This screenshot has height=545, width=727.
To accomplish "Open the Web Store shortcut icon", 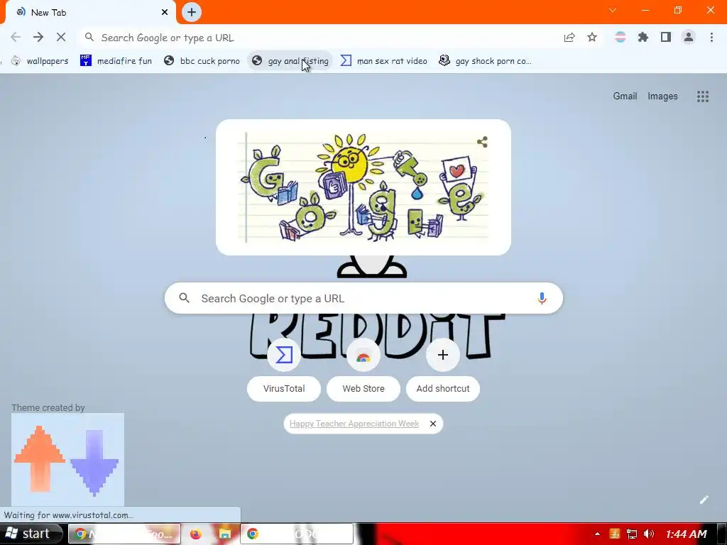I will pos(363,355).
